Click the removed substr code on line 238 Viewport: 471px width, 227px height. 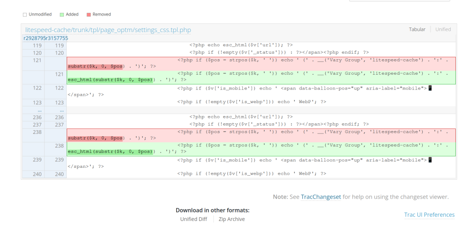(x=96, y=138)
